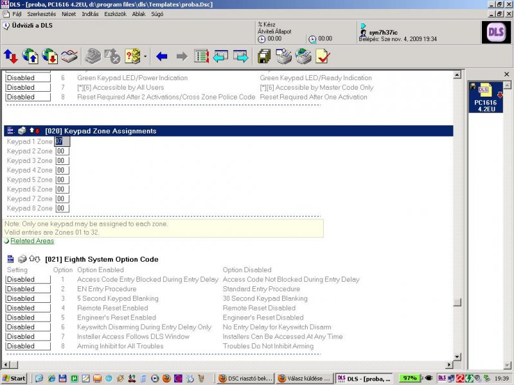Click the globe with blue up-arrow icon
The width and height of the screenshot is (514, 385).
tap(30, 56)
